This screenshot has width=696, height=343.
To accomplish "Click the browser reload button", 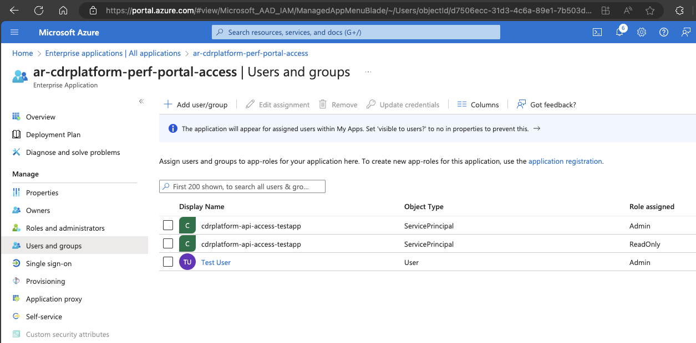I will [39, 11].
